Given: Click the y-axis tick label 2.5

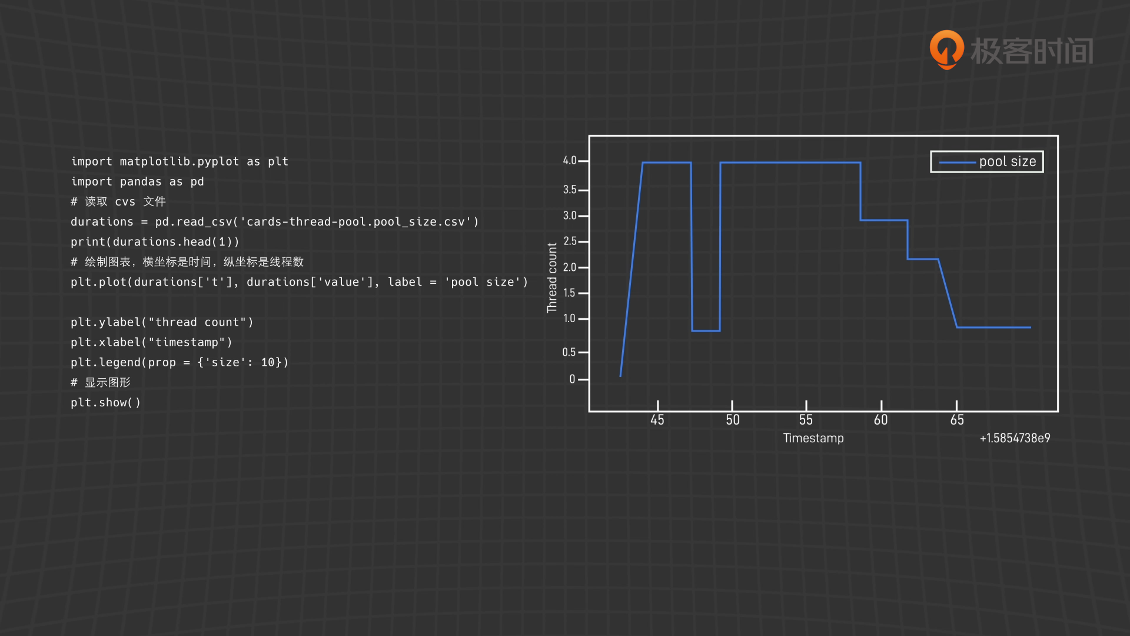Looking at the screenshot, I should (x=570, y=241).
